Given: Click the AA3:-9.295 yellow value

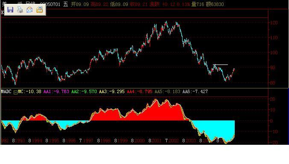Looking at the screenshot, I should [x=112, y=91].
